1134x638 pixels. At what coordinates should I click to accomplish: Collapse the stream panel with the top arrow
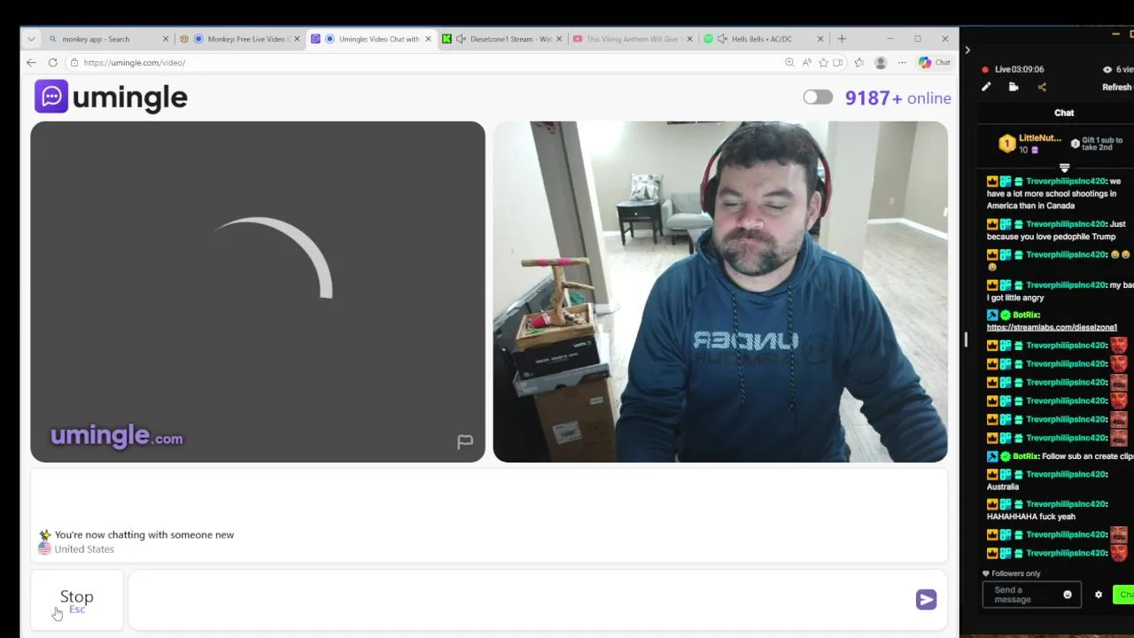click(x=967, y=51)
